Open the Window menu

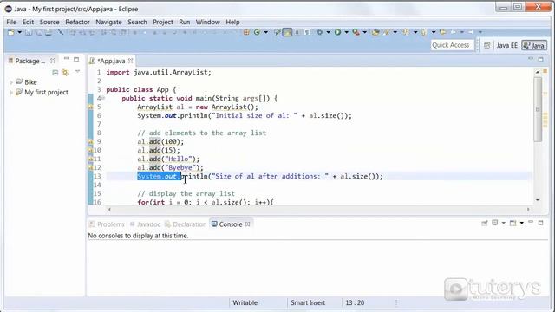(x=208, y=22)
